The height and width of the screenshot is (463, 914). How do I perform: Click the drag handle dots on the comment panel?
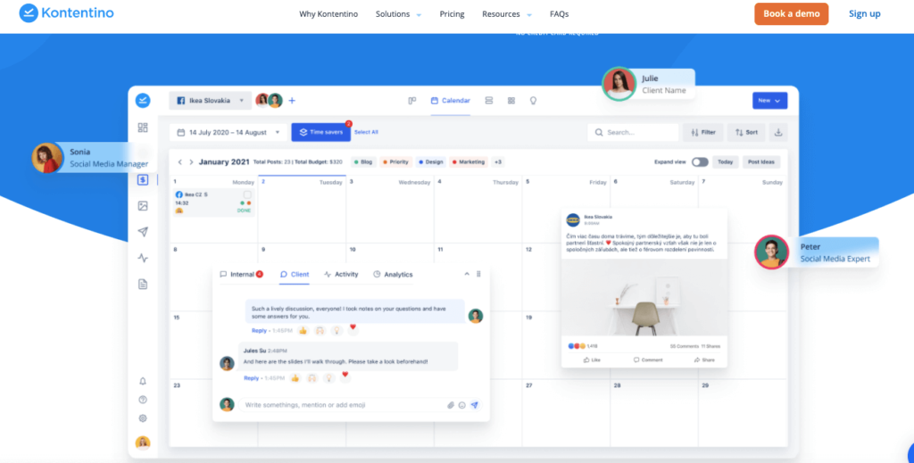point(478,274)
